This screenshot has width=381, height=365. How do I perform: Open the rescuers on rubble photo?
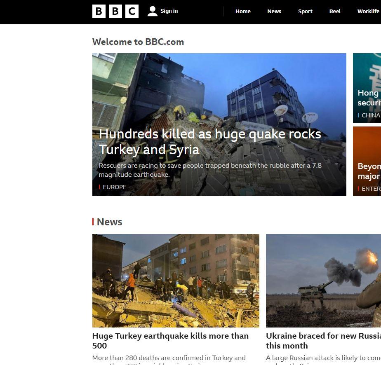[x=176, y=281]
